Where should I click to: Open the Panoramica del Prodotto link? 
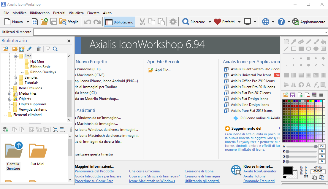click(x=94, y=171)
